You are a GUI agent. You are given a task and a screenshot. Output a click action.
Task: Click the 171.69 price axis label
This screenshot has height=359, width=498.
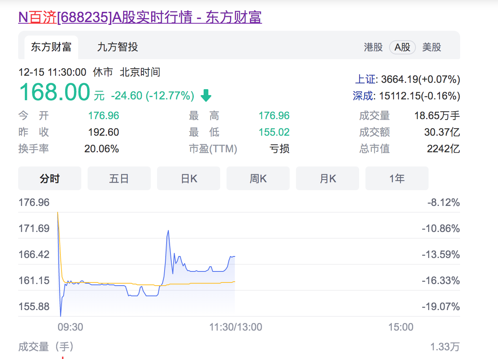click(x=34, y=228)
